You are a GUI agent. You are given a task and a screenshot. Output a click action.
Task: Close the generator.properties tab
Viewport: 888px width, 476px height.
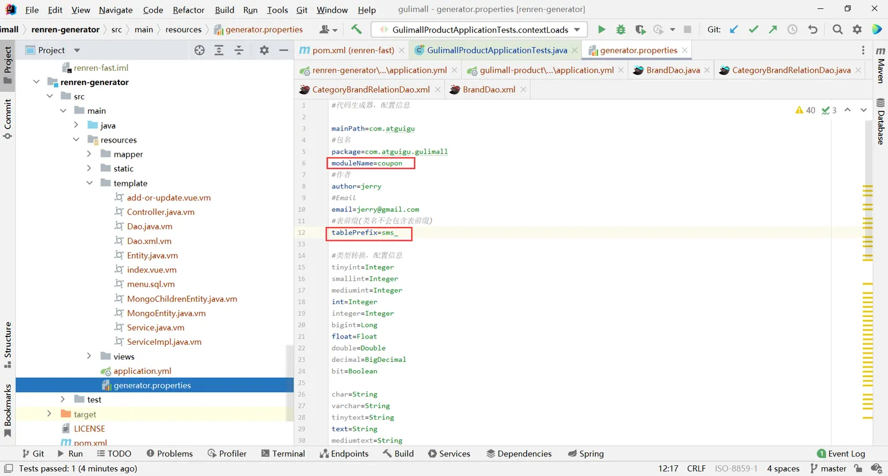pyautogui.click(x=685, y=51)
